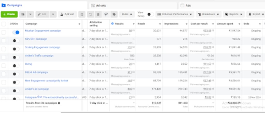265x113 pixels.
Task: Open DELHI Ad campaign link
Action: 36,72
